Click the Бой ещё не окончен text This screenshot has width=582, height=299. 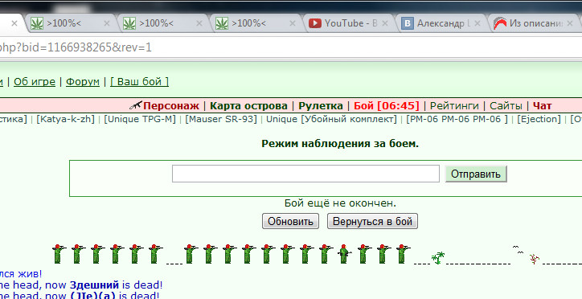pos(340,203)
